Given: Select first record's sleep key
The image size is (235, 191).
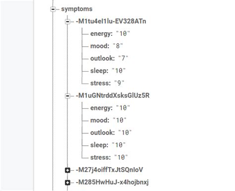Looking at the screenshot, I should [99, 71].
